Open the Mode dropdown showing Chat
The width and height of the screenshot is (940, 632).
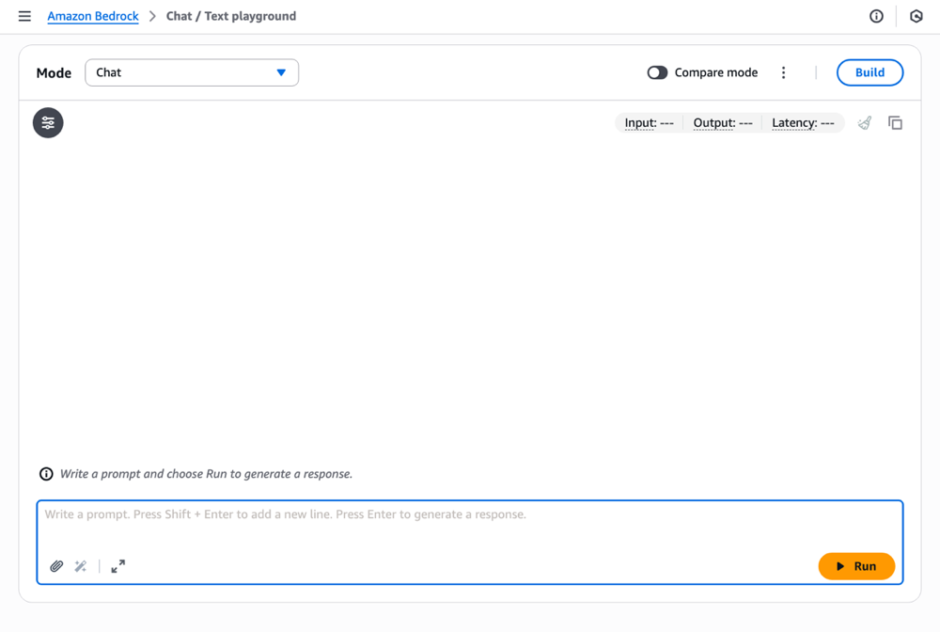click(192, 72)
